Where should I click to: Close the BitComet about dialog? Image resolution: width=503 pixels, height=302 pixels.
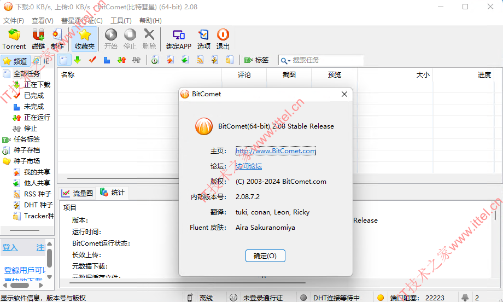pyautogui.click(x=344, y=94)
